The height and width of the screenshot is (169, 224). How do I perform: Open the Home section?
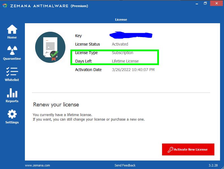12,32
